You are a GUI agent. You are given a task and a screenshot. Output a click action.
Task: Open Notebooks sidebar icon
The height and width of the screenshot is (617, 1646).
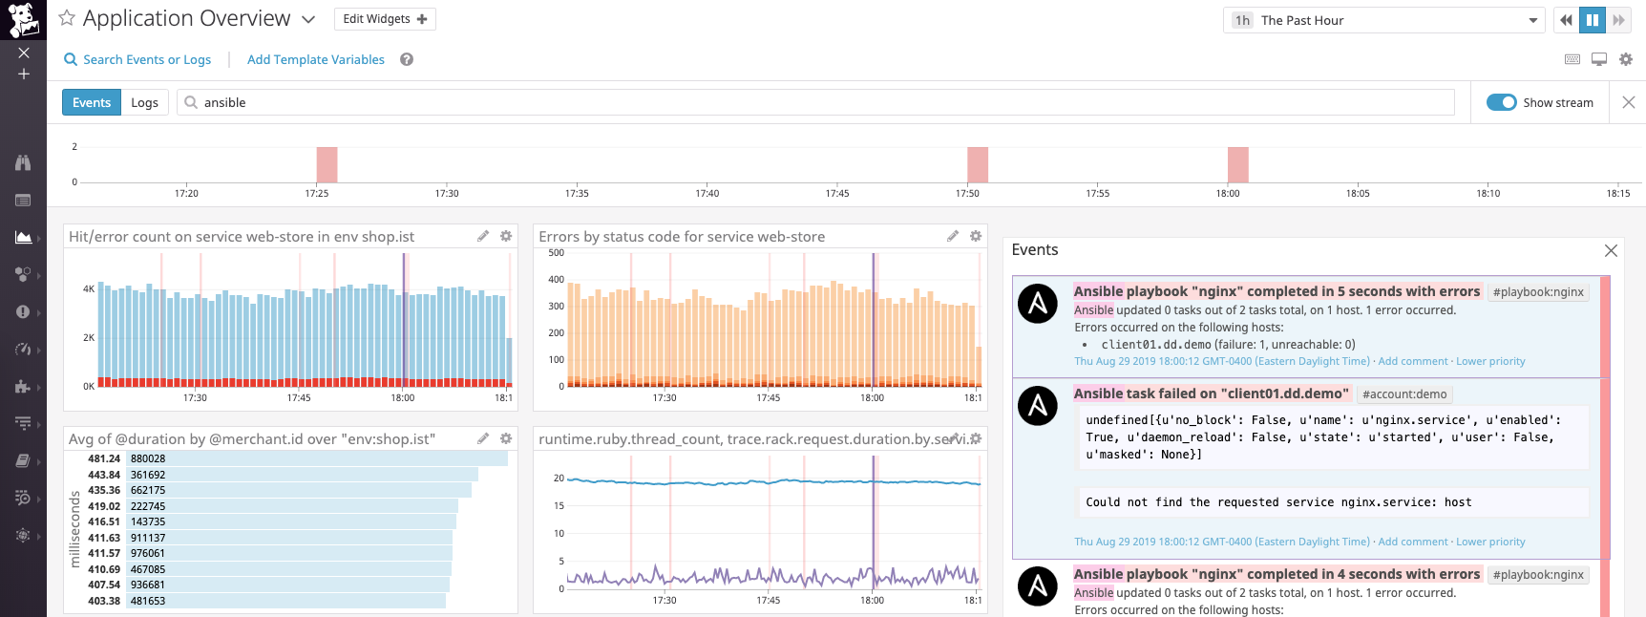point(23,460)
